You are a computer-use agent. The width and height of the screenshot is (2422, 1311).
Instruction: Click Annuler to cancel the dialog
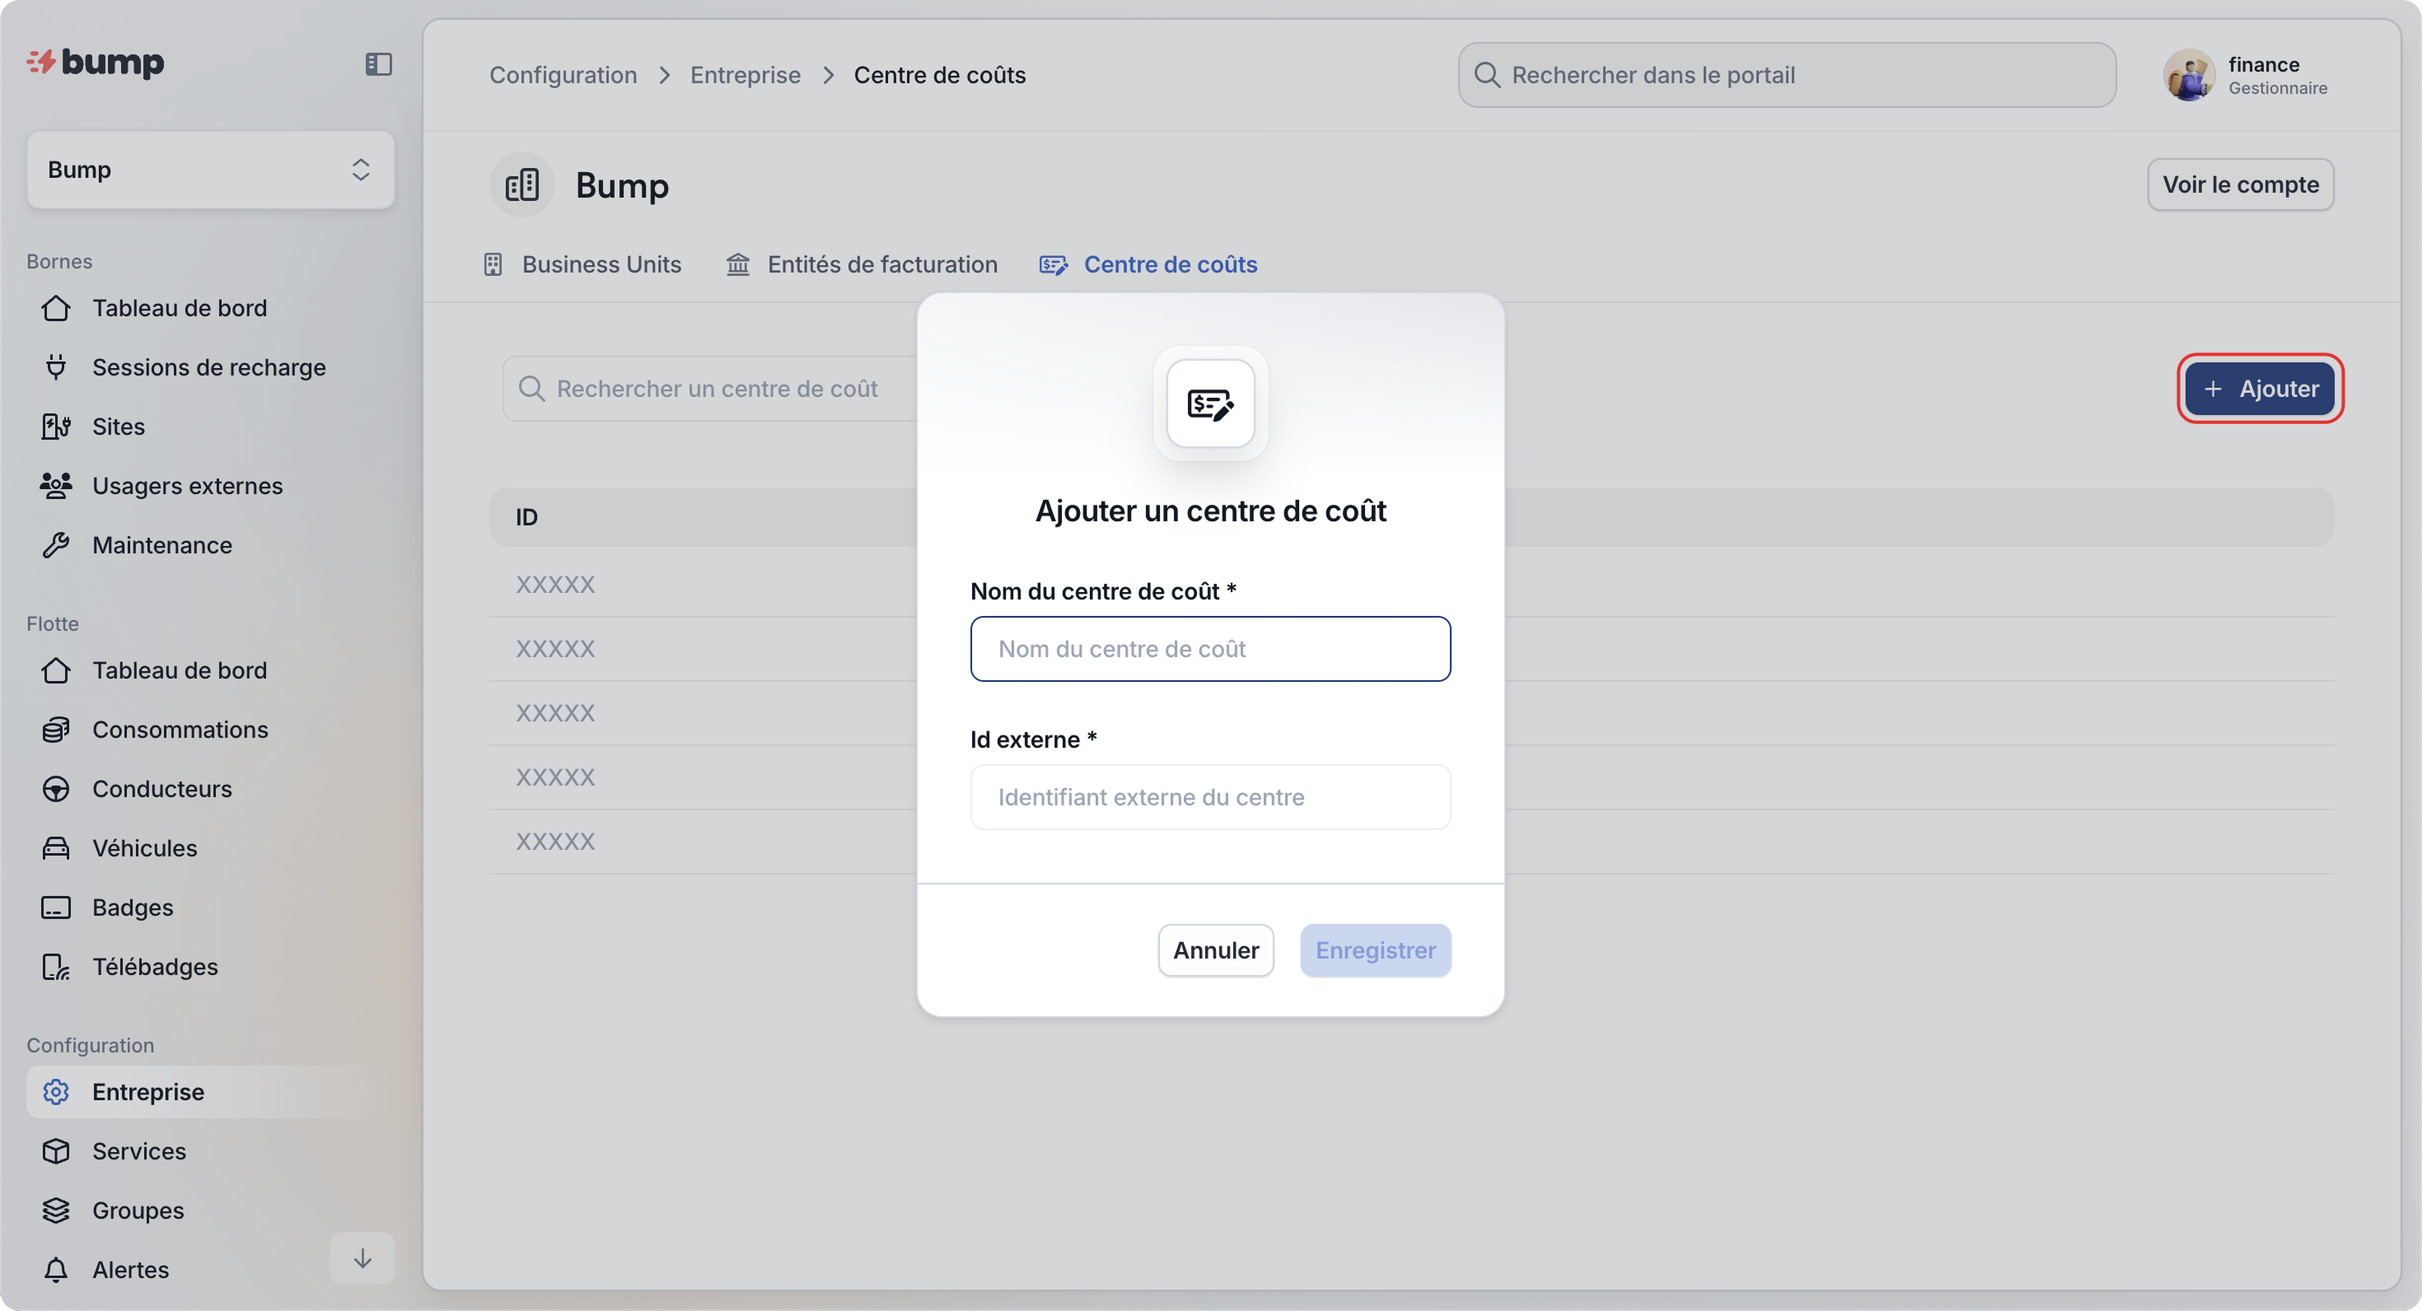pos(1215,950)
